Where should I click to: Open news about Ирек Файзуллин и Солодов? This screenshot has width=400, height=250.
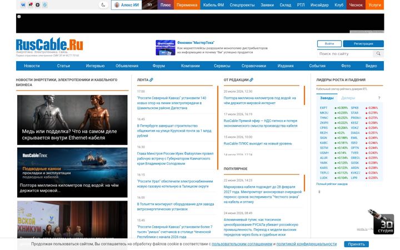point(175,158)
